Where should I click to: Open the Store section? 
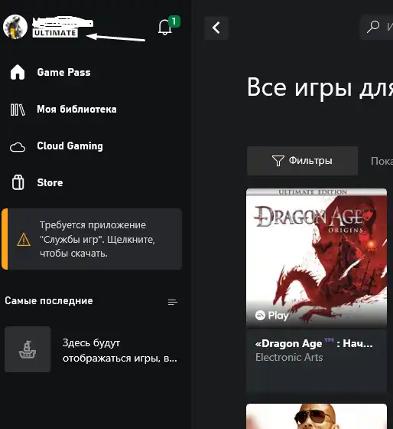(50, 182)
